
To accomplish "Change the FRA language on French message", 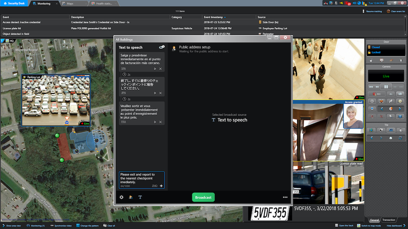I will tap(124, 122).
